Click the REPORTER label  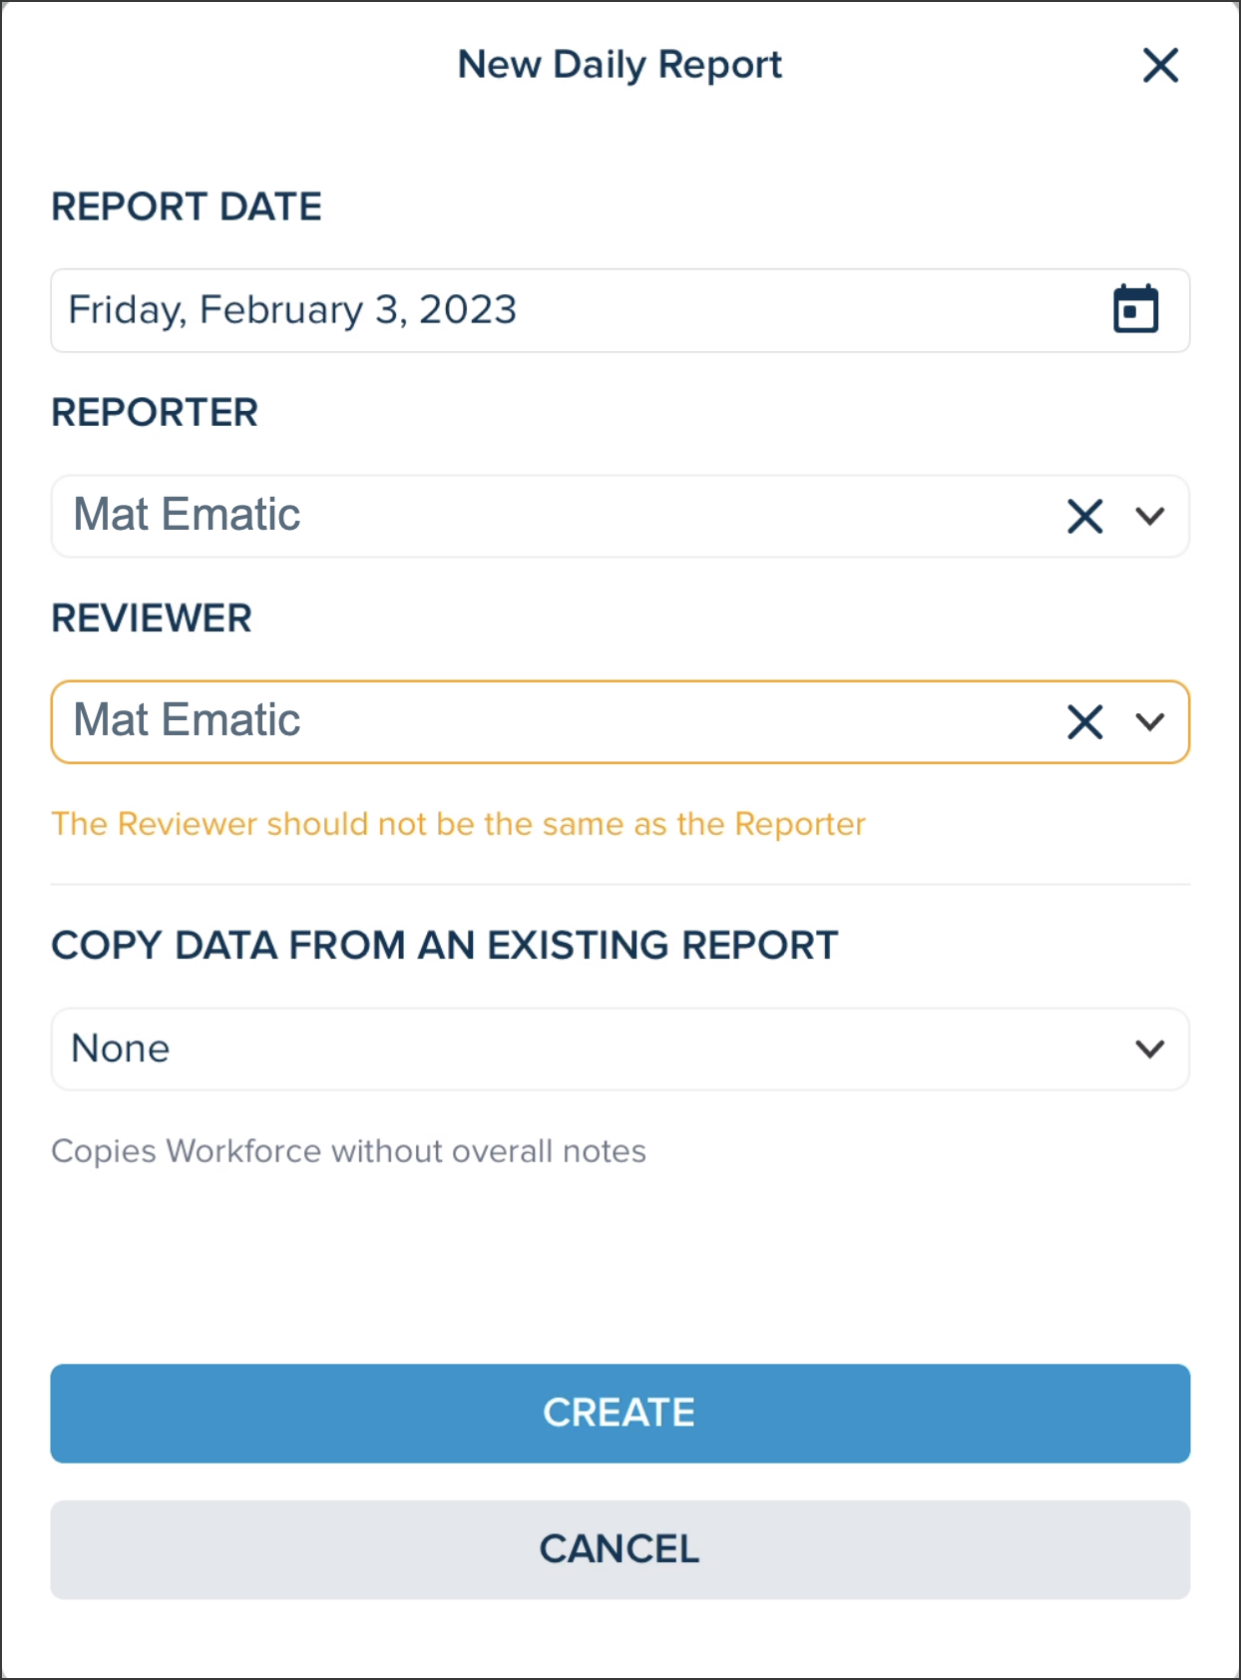[x=155, y=413]
